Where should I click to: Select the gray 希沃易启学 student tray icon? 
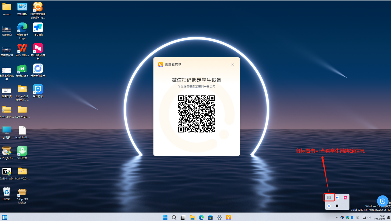329,198
